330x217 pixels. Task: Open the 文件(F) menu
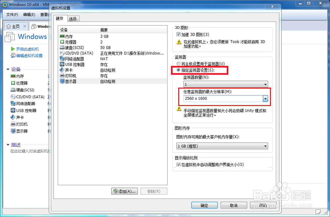[12, 14]
